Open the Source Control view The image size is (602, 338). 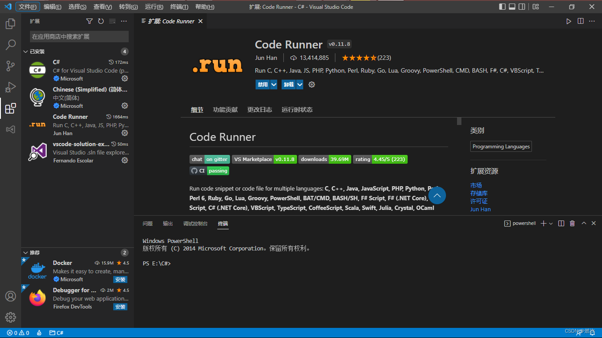coord(11,66)
